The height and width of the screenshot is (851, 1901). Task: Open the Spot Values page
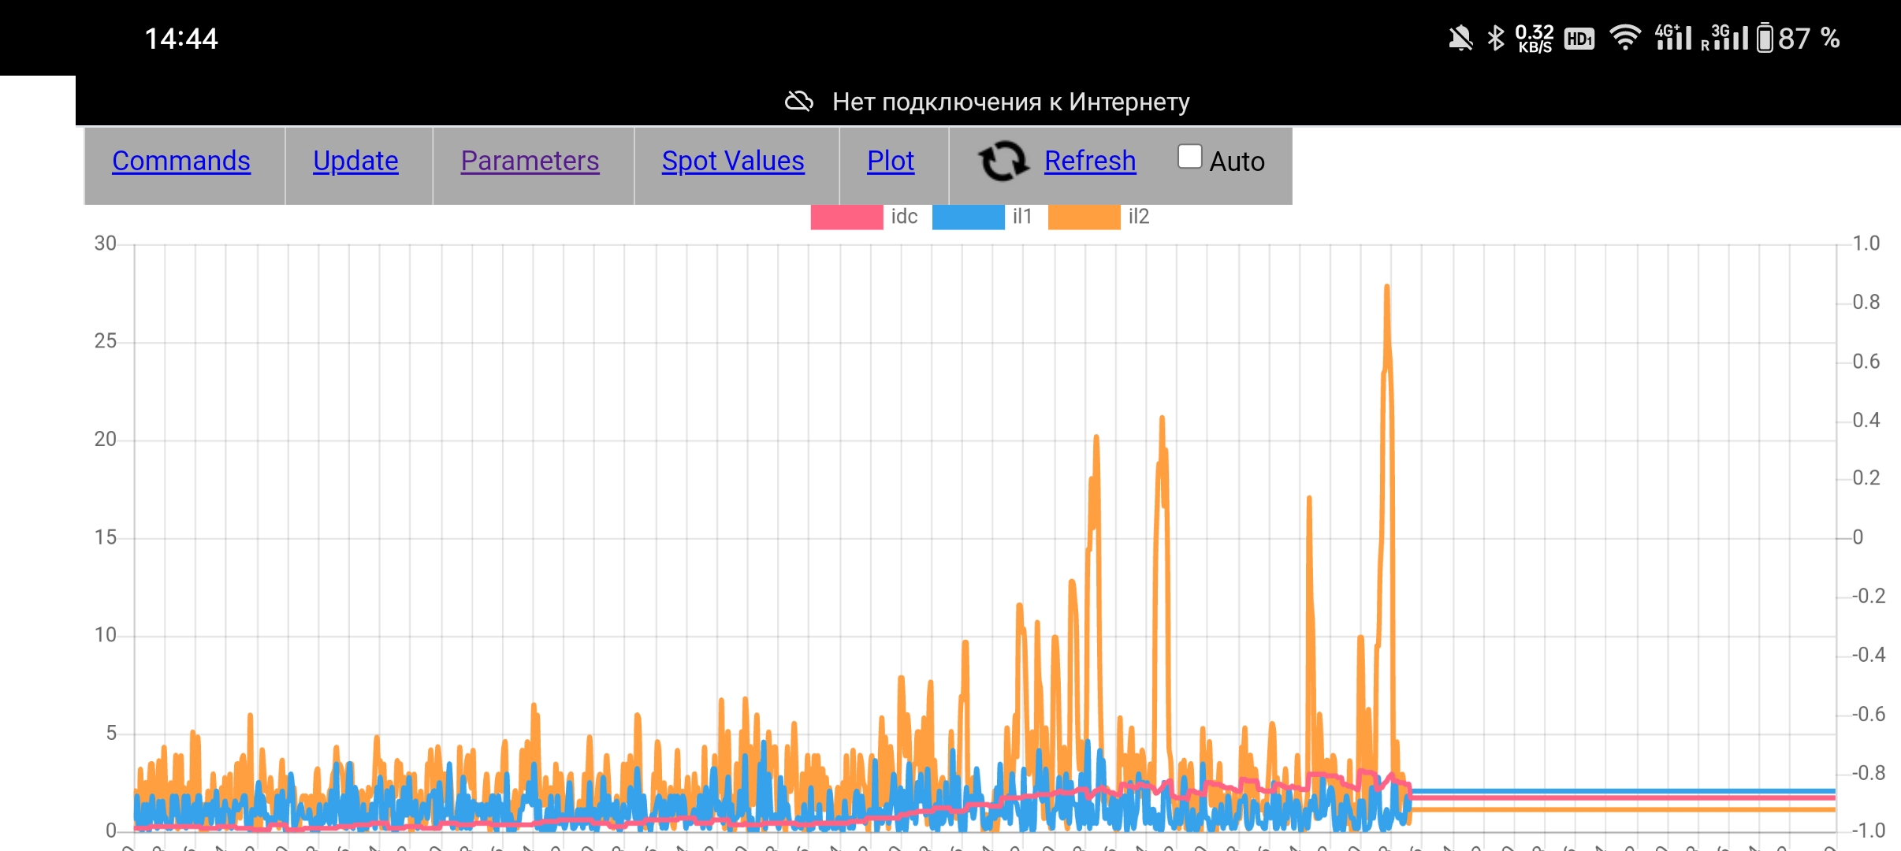pos(733,161)
